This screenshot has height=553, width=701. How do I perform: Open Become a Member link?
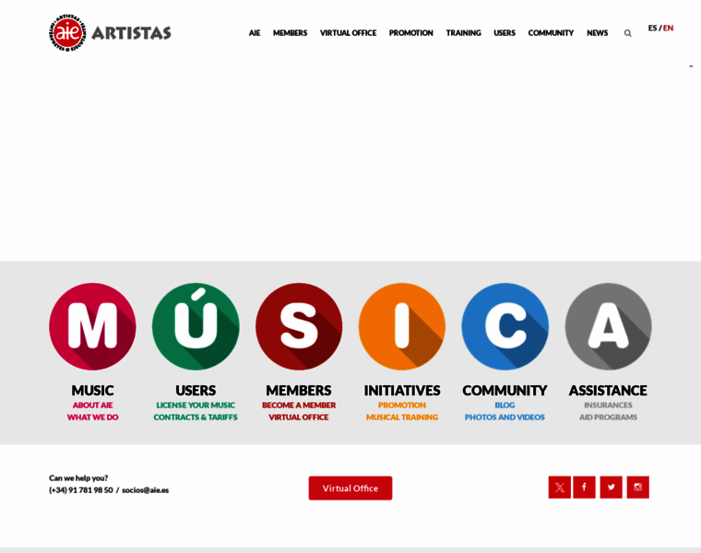299,406
